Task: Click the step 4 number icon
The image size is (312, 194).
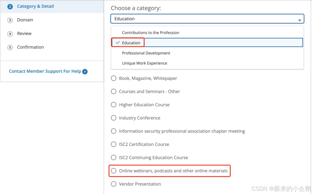Action: click(10, 34)
